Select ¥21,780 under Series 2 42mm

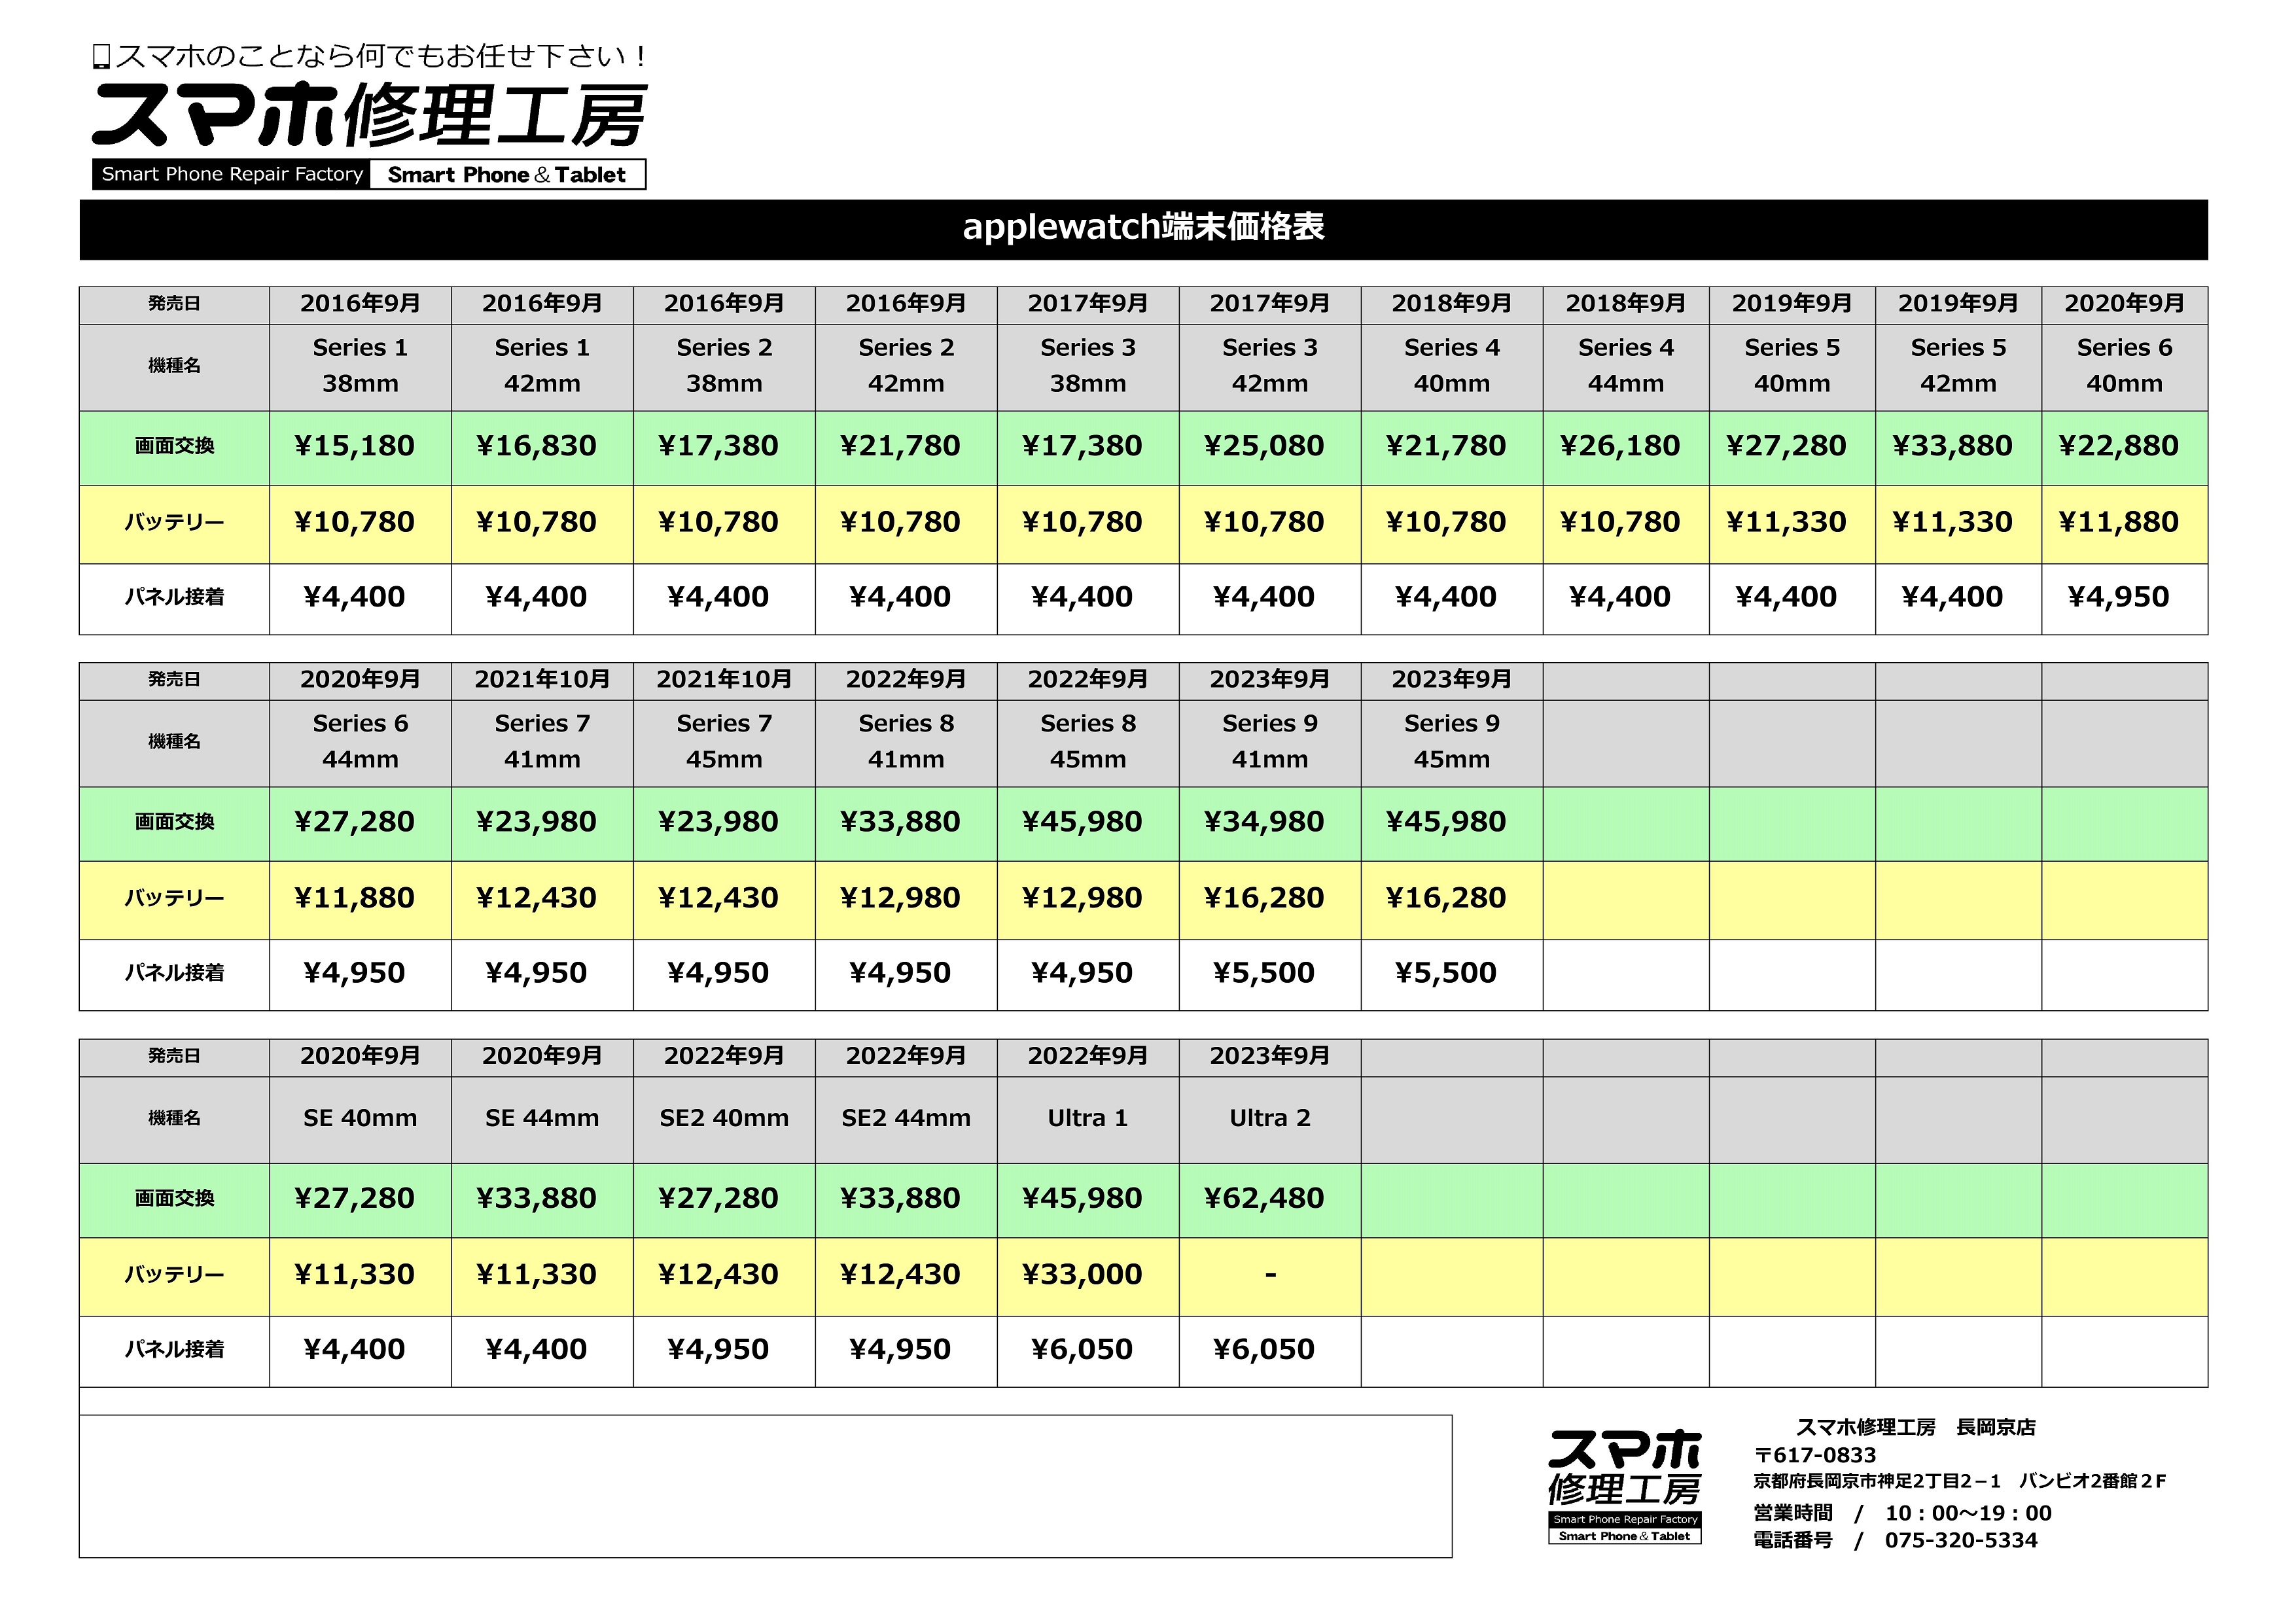(x=900, y=446)
